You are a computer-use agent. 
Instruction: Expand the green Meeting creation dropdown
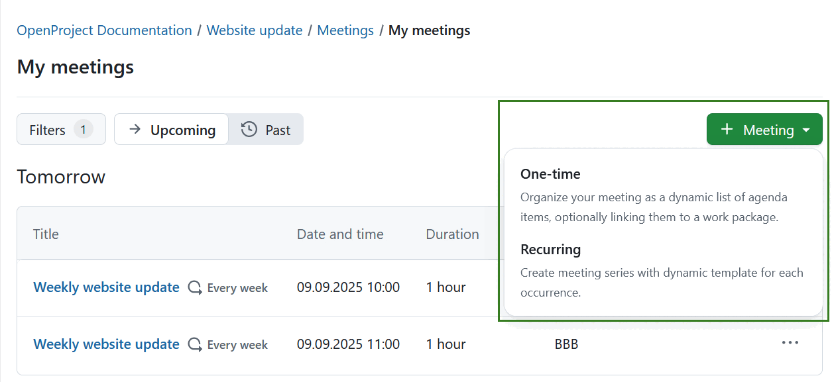click(x=764, y=129)
